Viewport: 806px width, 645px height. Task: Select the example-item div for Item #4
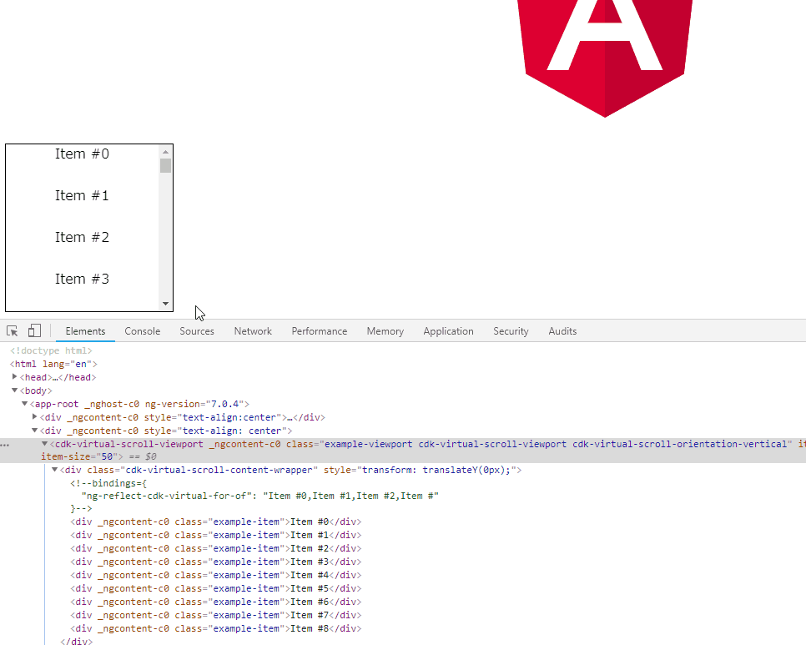[x=216, y=575]
